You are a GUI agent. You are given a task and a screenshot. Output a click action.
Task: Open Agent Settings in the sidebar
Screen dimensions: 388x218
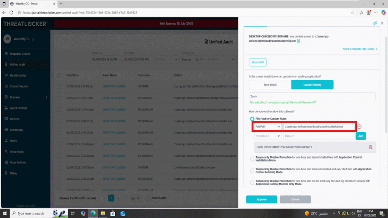18,108
